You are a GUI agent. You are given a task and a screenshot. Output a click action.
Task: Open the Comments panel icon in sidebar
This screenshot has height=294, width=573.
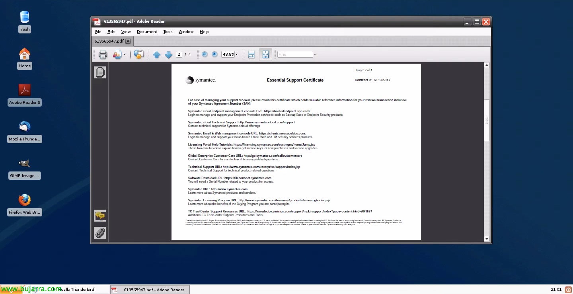click(x=100, y=216)
